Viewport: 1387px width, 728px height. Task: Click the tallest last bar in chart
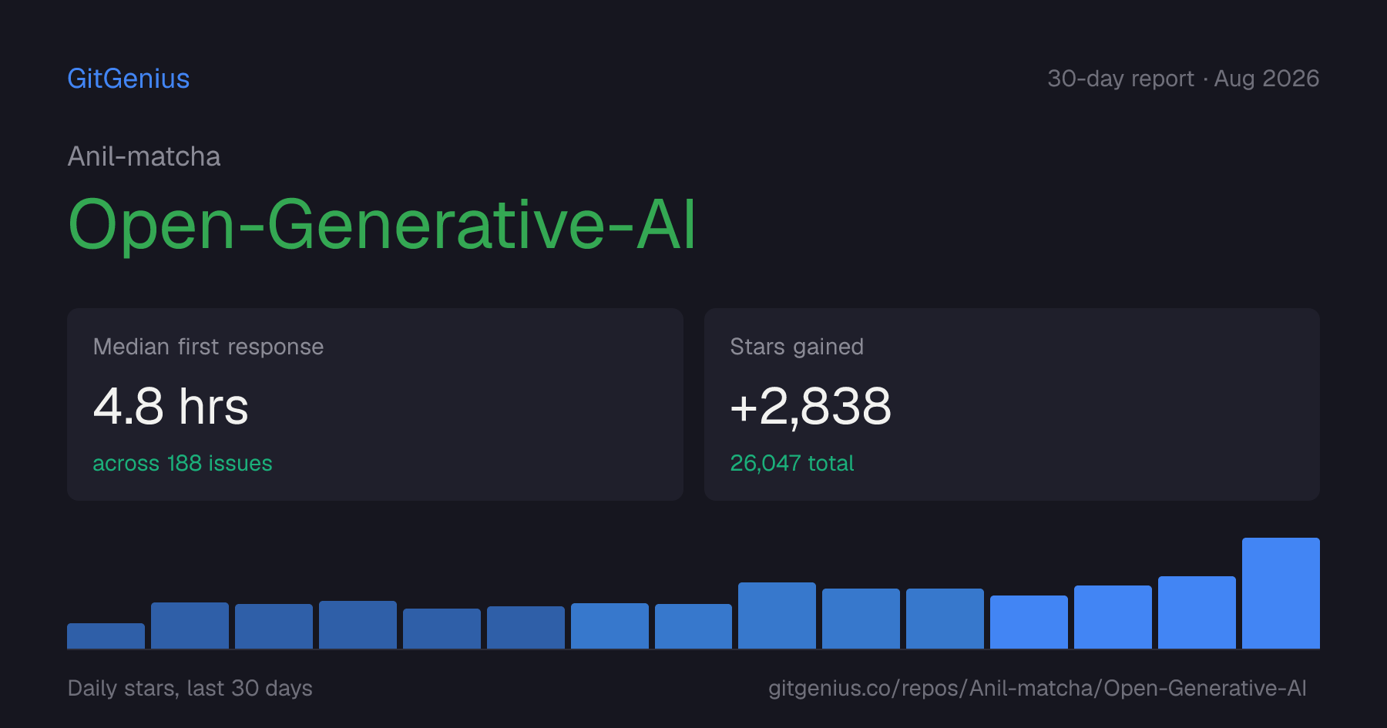tap(1281, 593)
